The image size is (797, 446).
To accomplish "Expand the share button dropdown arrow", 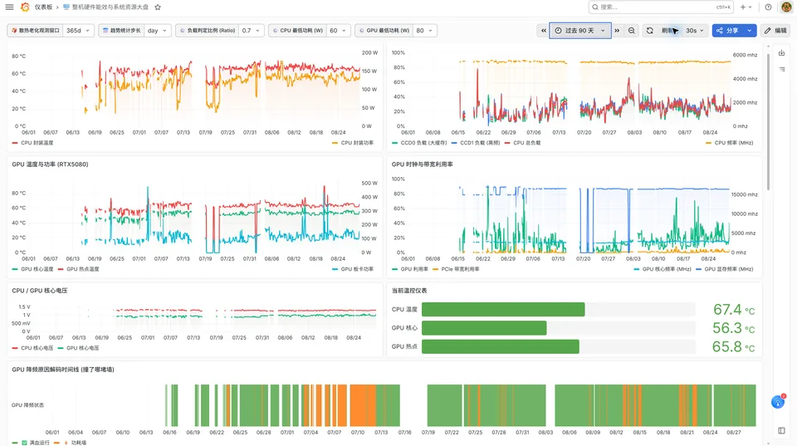I will click(x=749, y=31).
